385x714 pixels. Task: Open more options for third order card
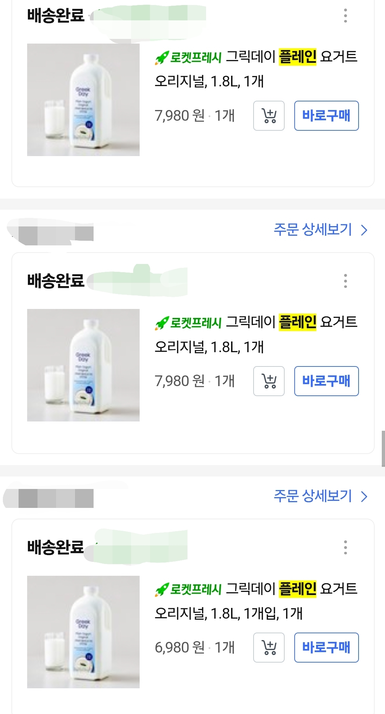pos(345,547)
